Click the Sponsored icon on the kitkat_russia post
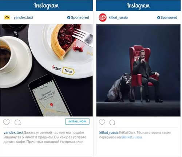 point(158,17)
